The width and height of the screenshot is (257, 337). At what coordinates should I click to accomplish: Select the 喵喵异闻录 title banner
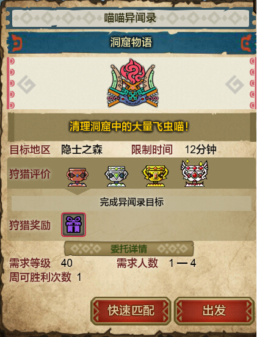click(x=130, y=18)
